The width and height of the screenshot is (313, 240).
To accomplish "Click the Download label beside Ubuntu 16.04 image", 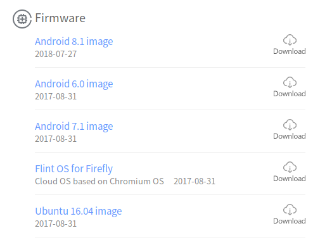I will pyautogui.click(x=290, y=221).
